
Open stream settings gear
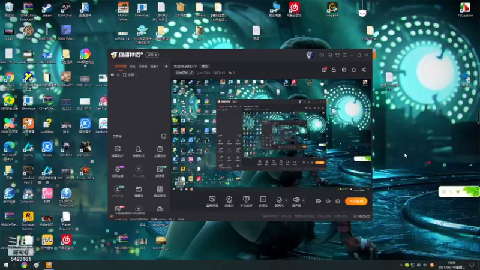(x=338, y=201)
